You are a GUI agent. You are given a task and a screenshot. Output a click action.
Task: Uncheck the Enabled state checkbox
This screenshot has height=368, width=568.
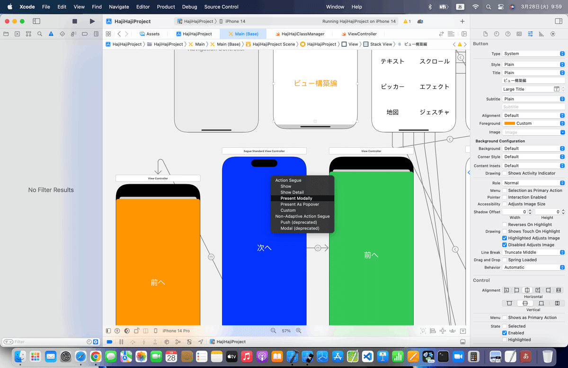[505, 333]
